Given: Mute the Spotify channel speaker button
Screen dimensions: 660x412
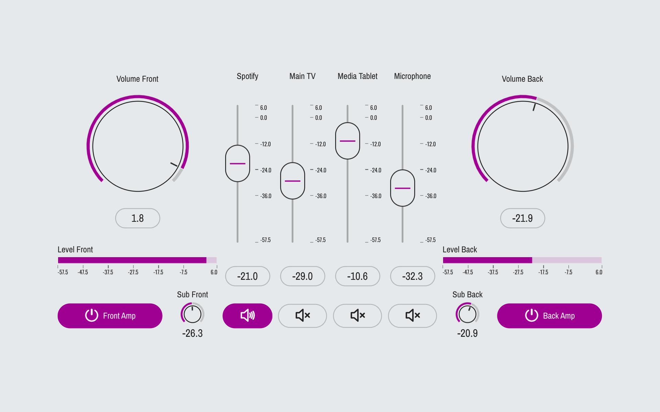Looking at the screenshot, I should click(247, 316).
